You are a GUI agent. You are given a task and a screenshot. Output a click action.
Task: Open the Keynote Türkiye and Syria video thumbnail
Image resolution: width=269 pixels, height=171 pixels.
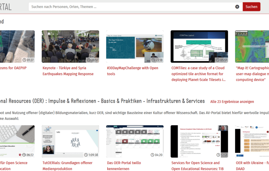pyautogui.click(x=70, y=46)
